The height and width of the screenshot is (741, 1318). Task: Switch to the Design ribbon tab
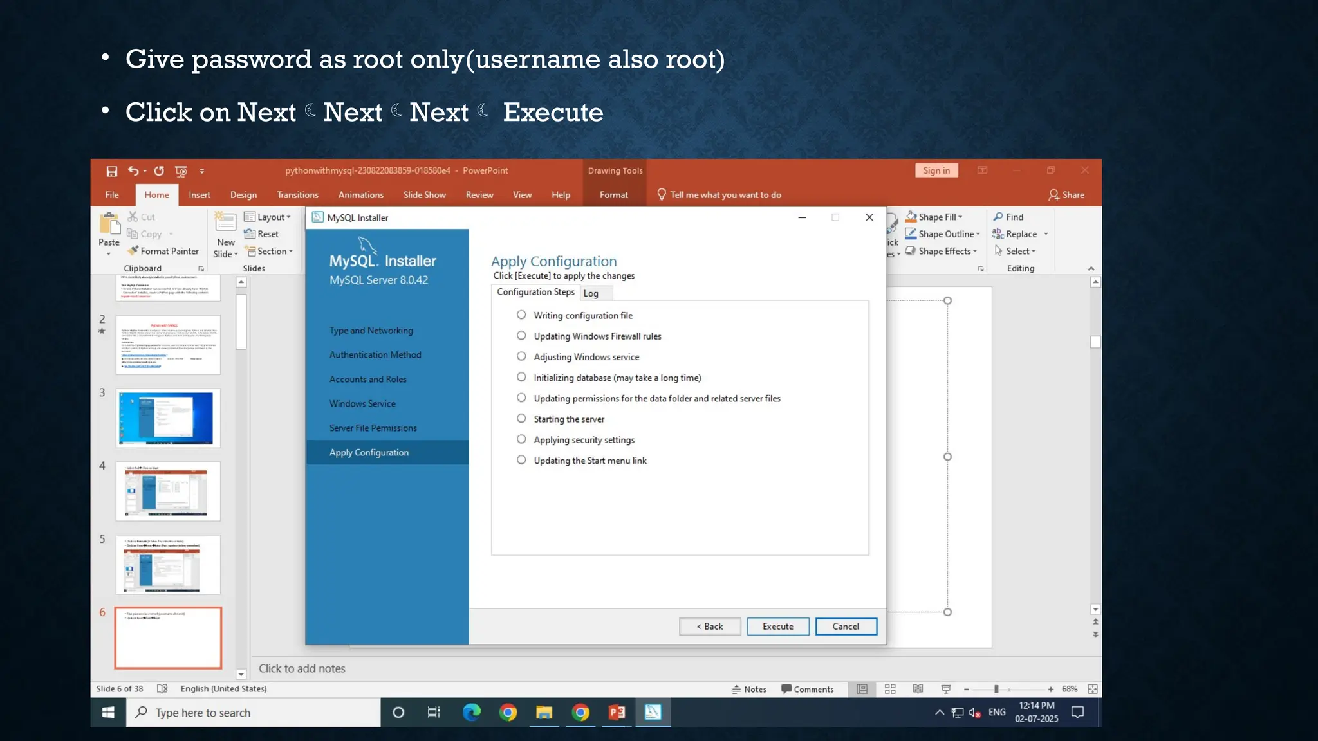point(243,195)
